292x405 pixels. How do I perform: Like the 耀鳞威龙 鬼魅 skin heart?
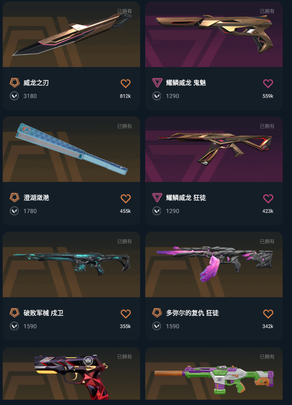click(x=268, y=84)
